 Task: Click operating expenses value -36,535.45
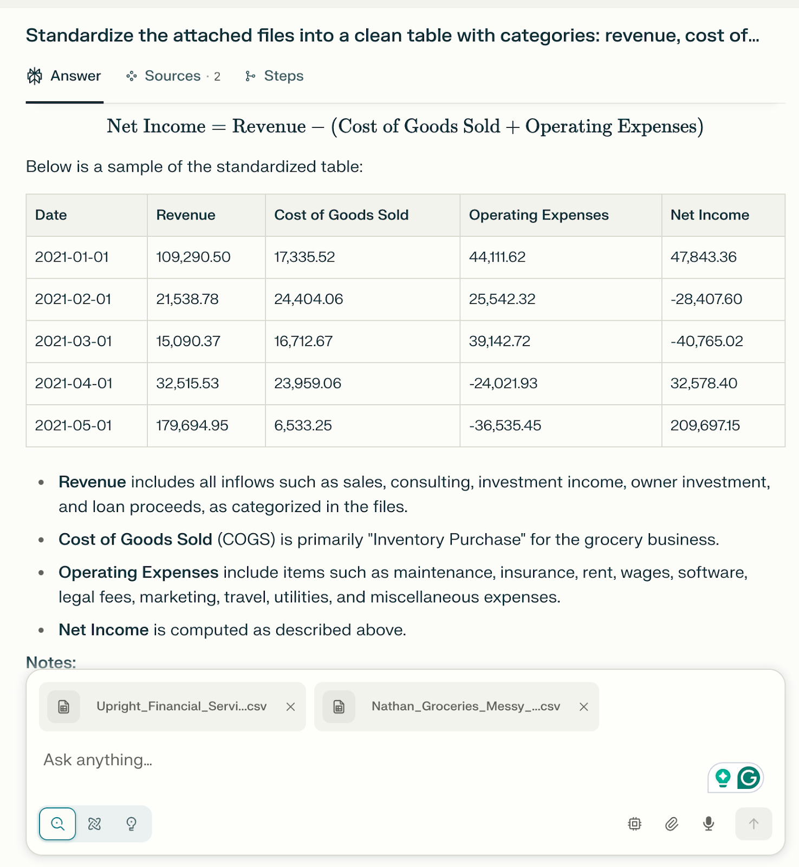tap(505, 425)
